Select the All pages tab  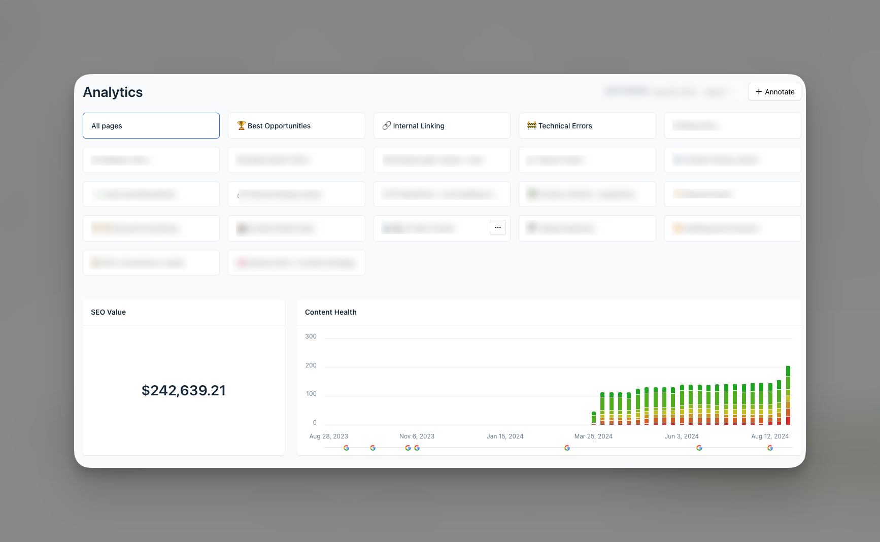[x=151, y=126]
